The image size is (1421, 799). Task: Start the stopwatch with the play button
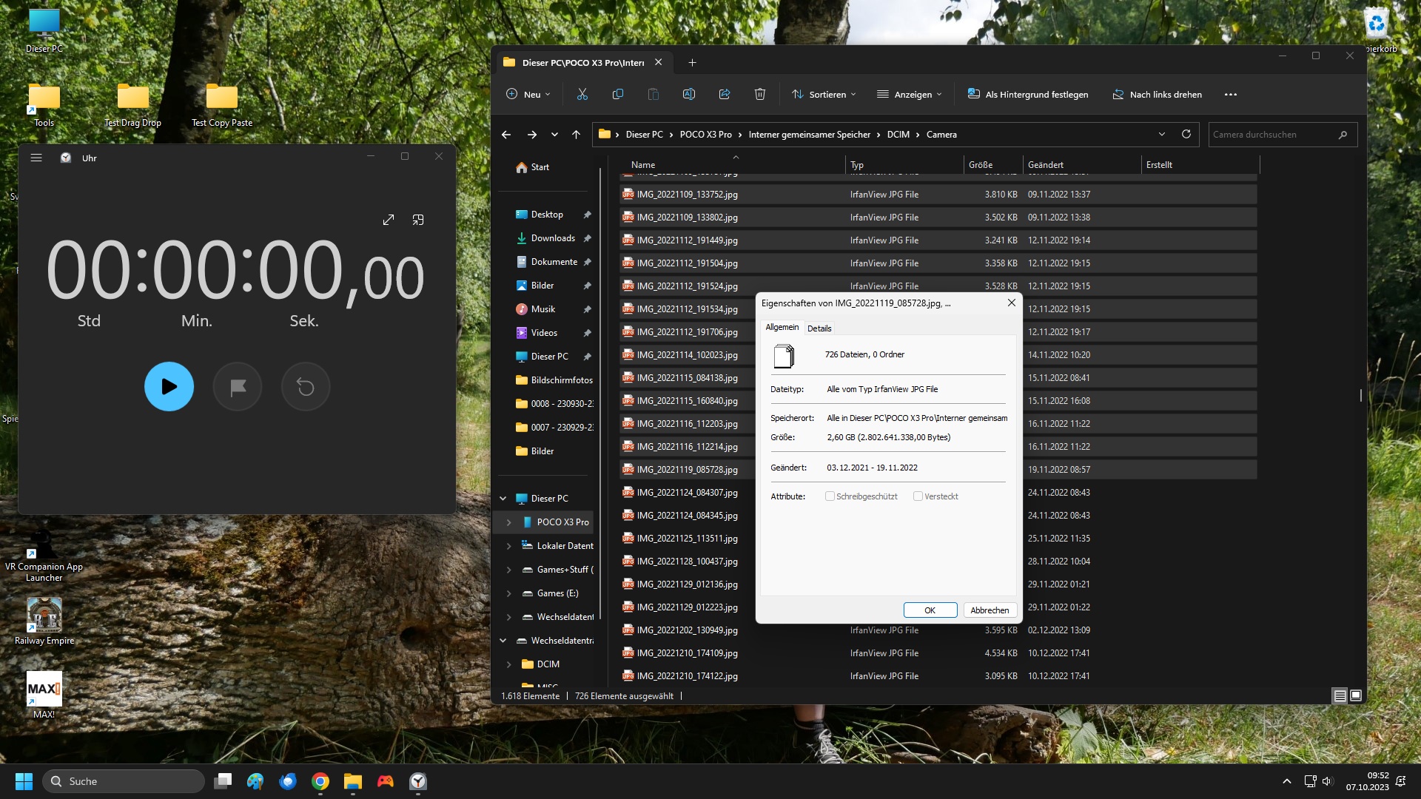[169, 386]
